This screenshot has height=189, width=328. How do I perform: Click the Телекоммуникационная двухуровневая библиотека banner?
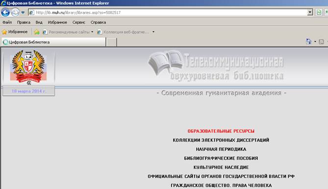tap(216, 65)
